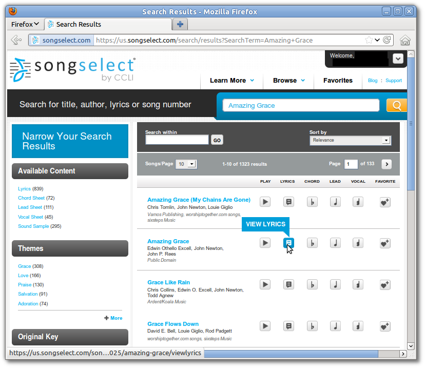Viewport: 425px width, 368px height.
Task: Click the GO button for Search within
Action: (x=217, y=140)
